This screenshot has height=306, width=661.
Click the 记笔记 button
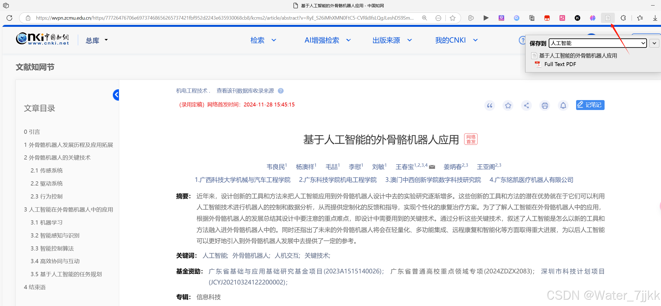pos(590,105)
